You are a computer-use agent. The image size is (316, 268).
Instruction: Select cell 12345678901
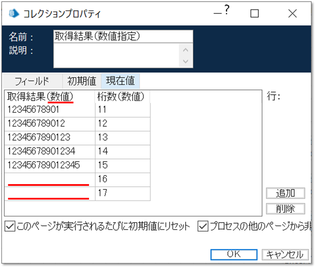(x=50, y=110)
